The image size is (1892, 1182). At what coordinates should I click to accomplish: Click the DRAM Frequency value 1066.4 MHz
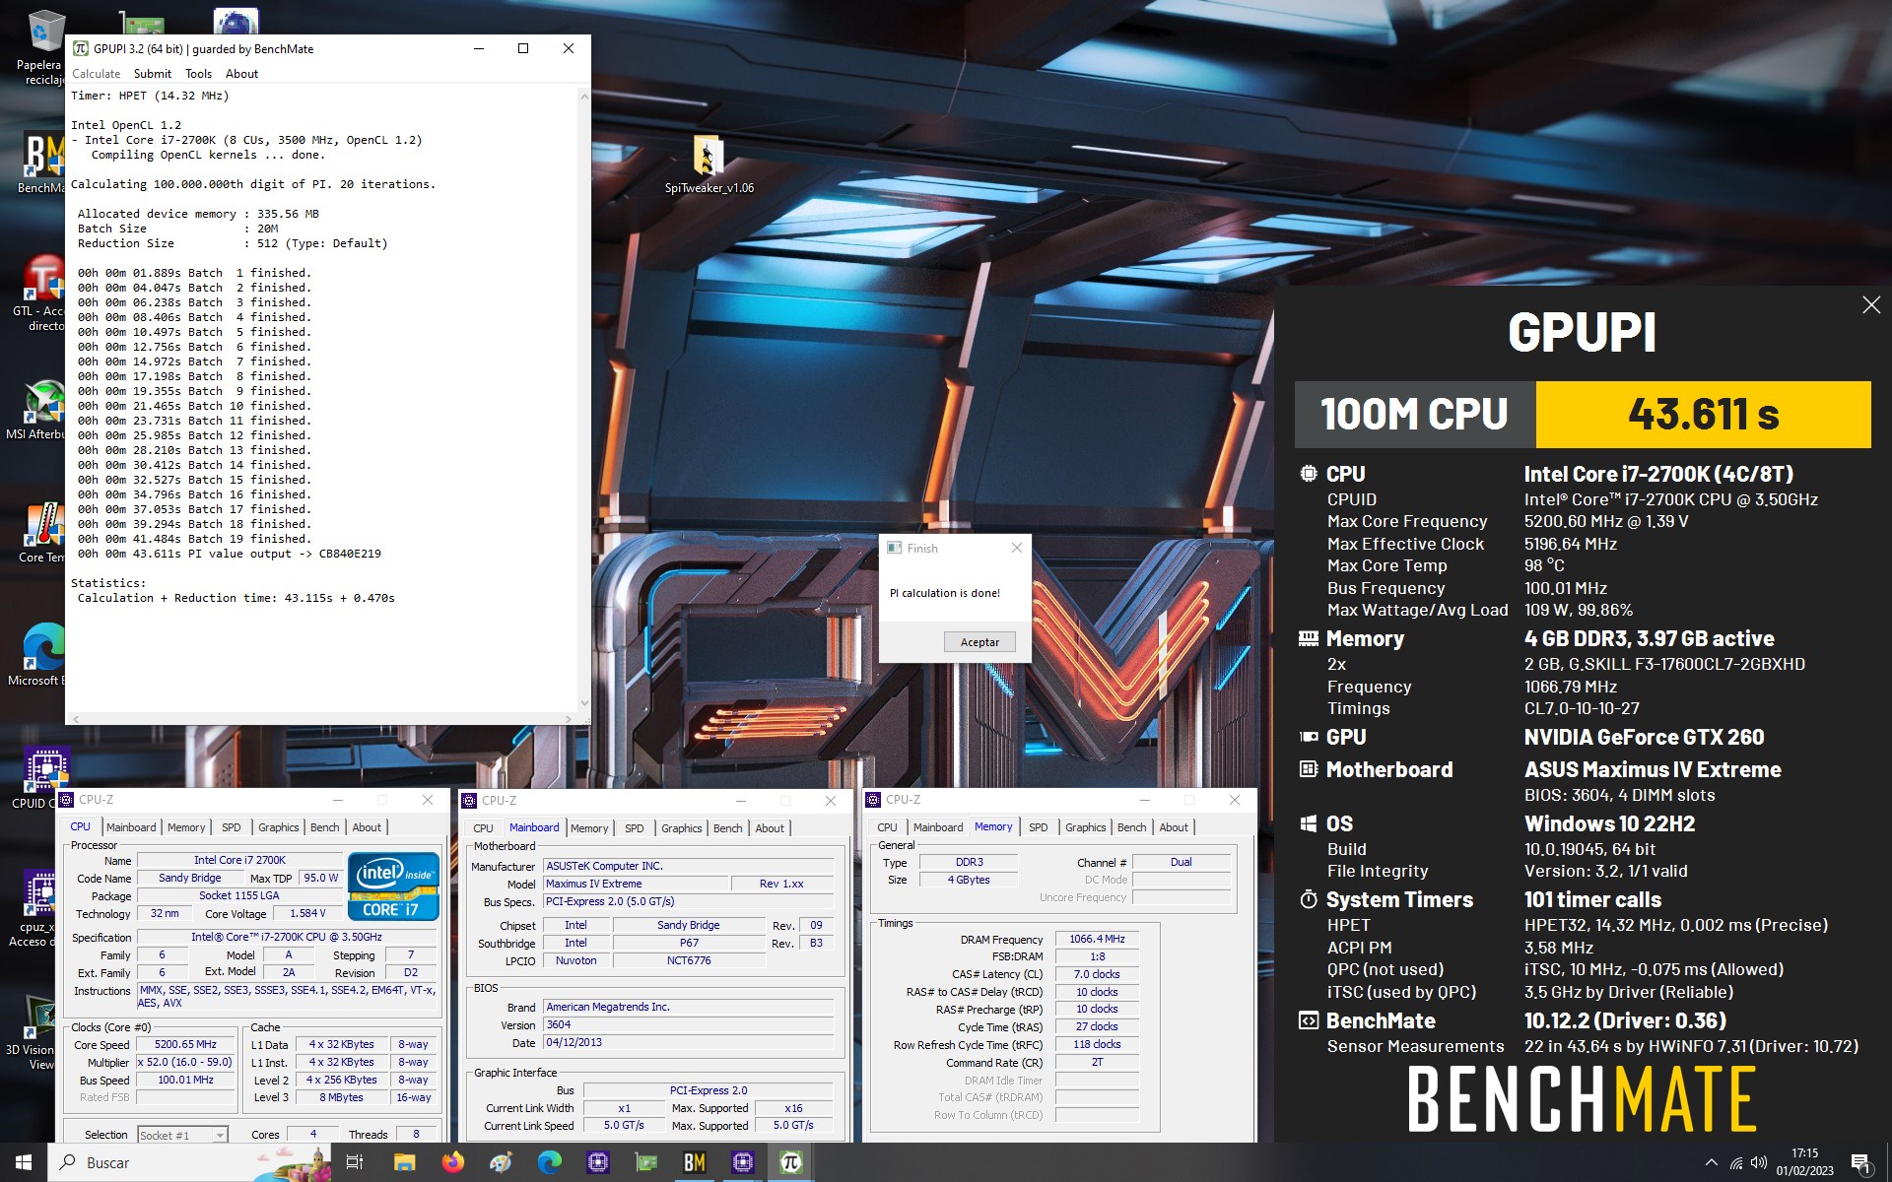click(1097, 940)
